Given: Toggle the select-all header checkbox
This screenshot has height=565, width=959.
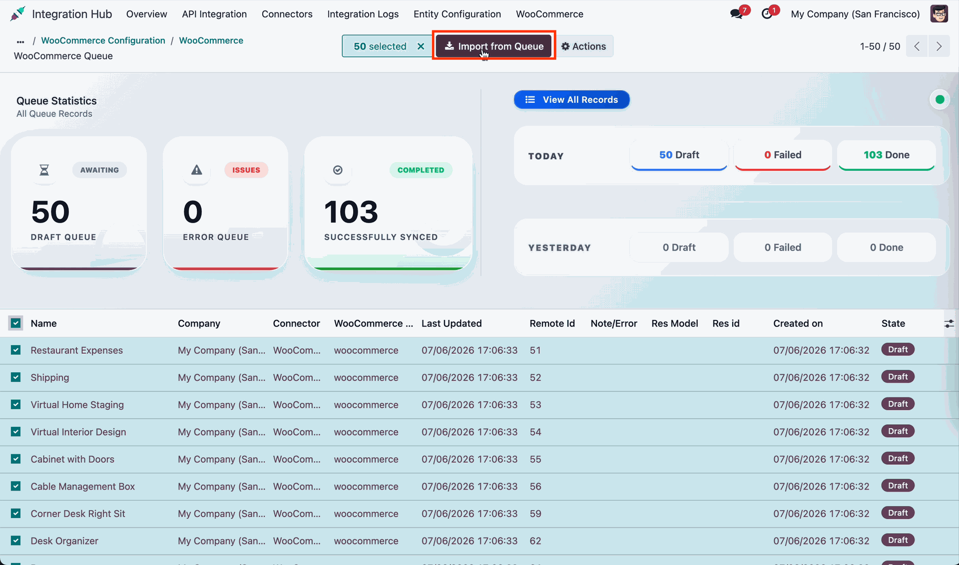Looking at the screenshot, I should (16, 323).
